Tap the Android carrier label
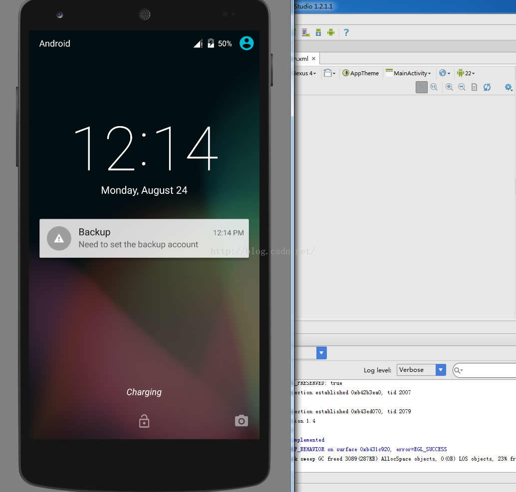The width and height of the screenshot is (516, 492). [x=54, y=43]
